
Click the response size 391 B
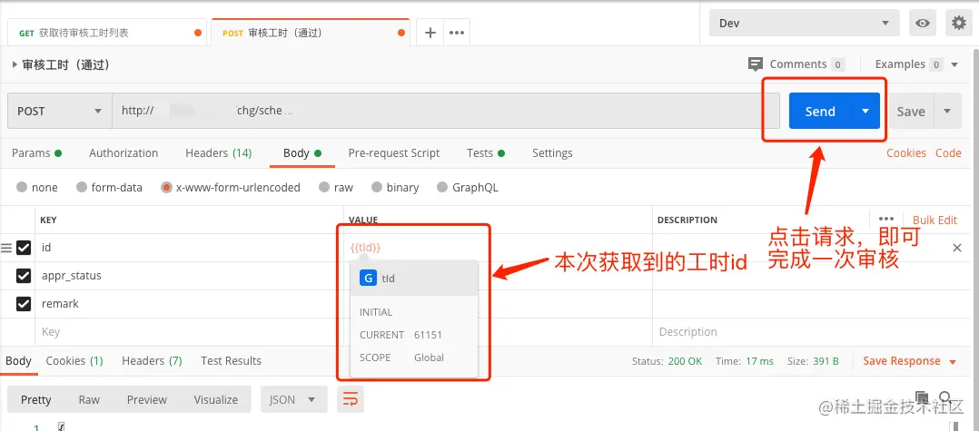[826, 361]
